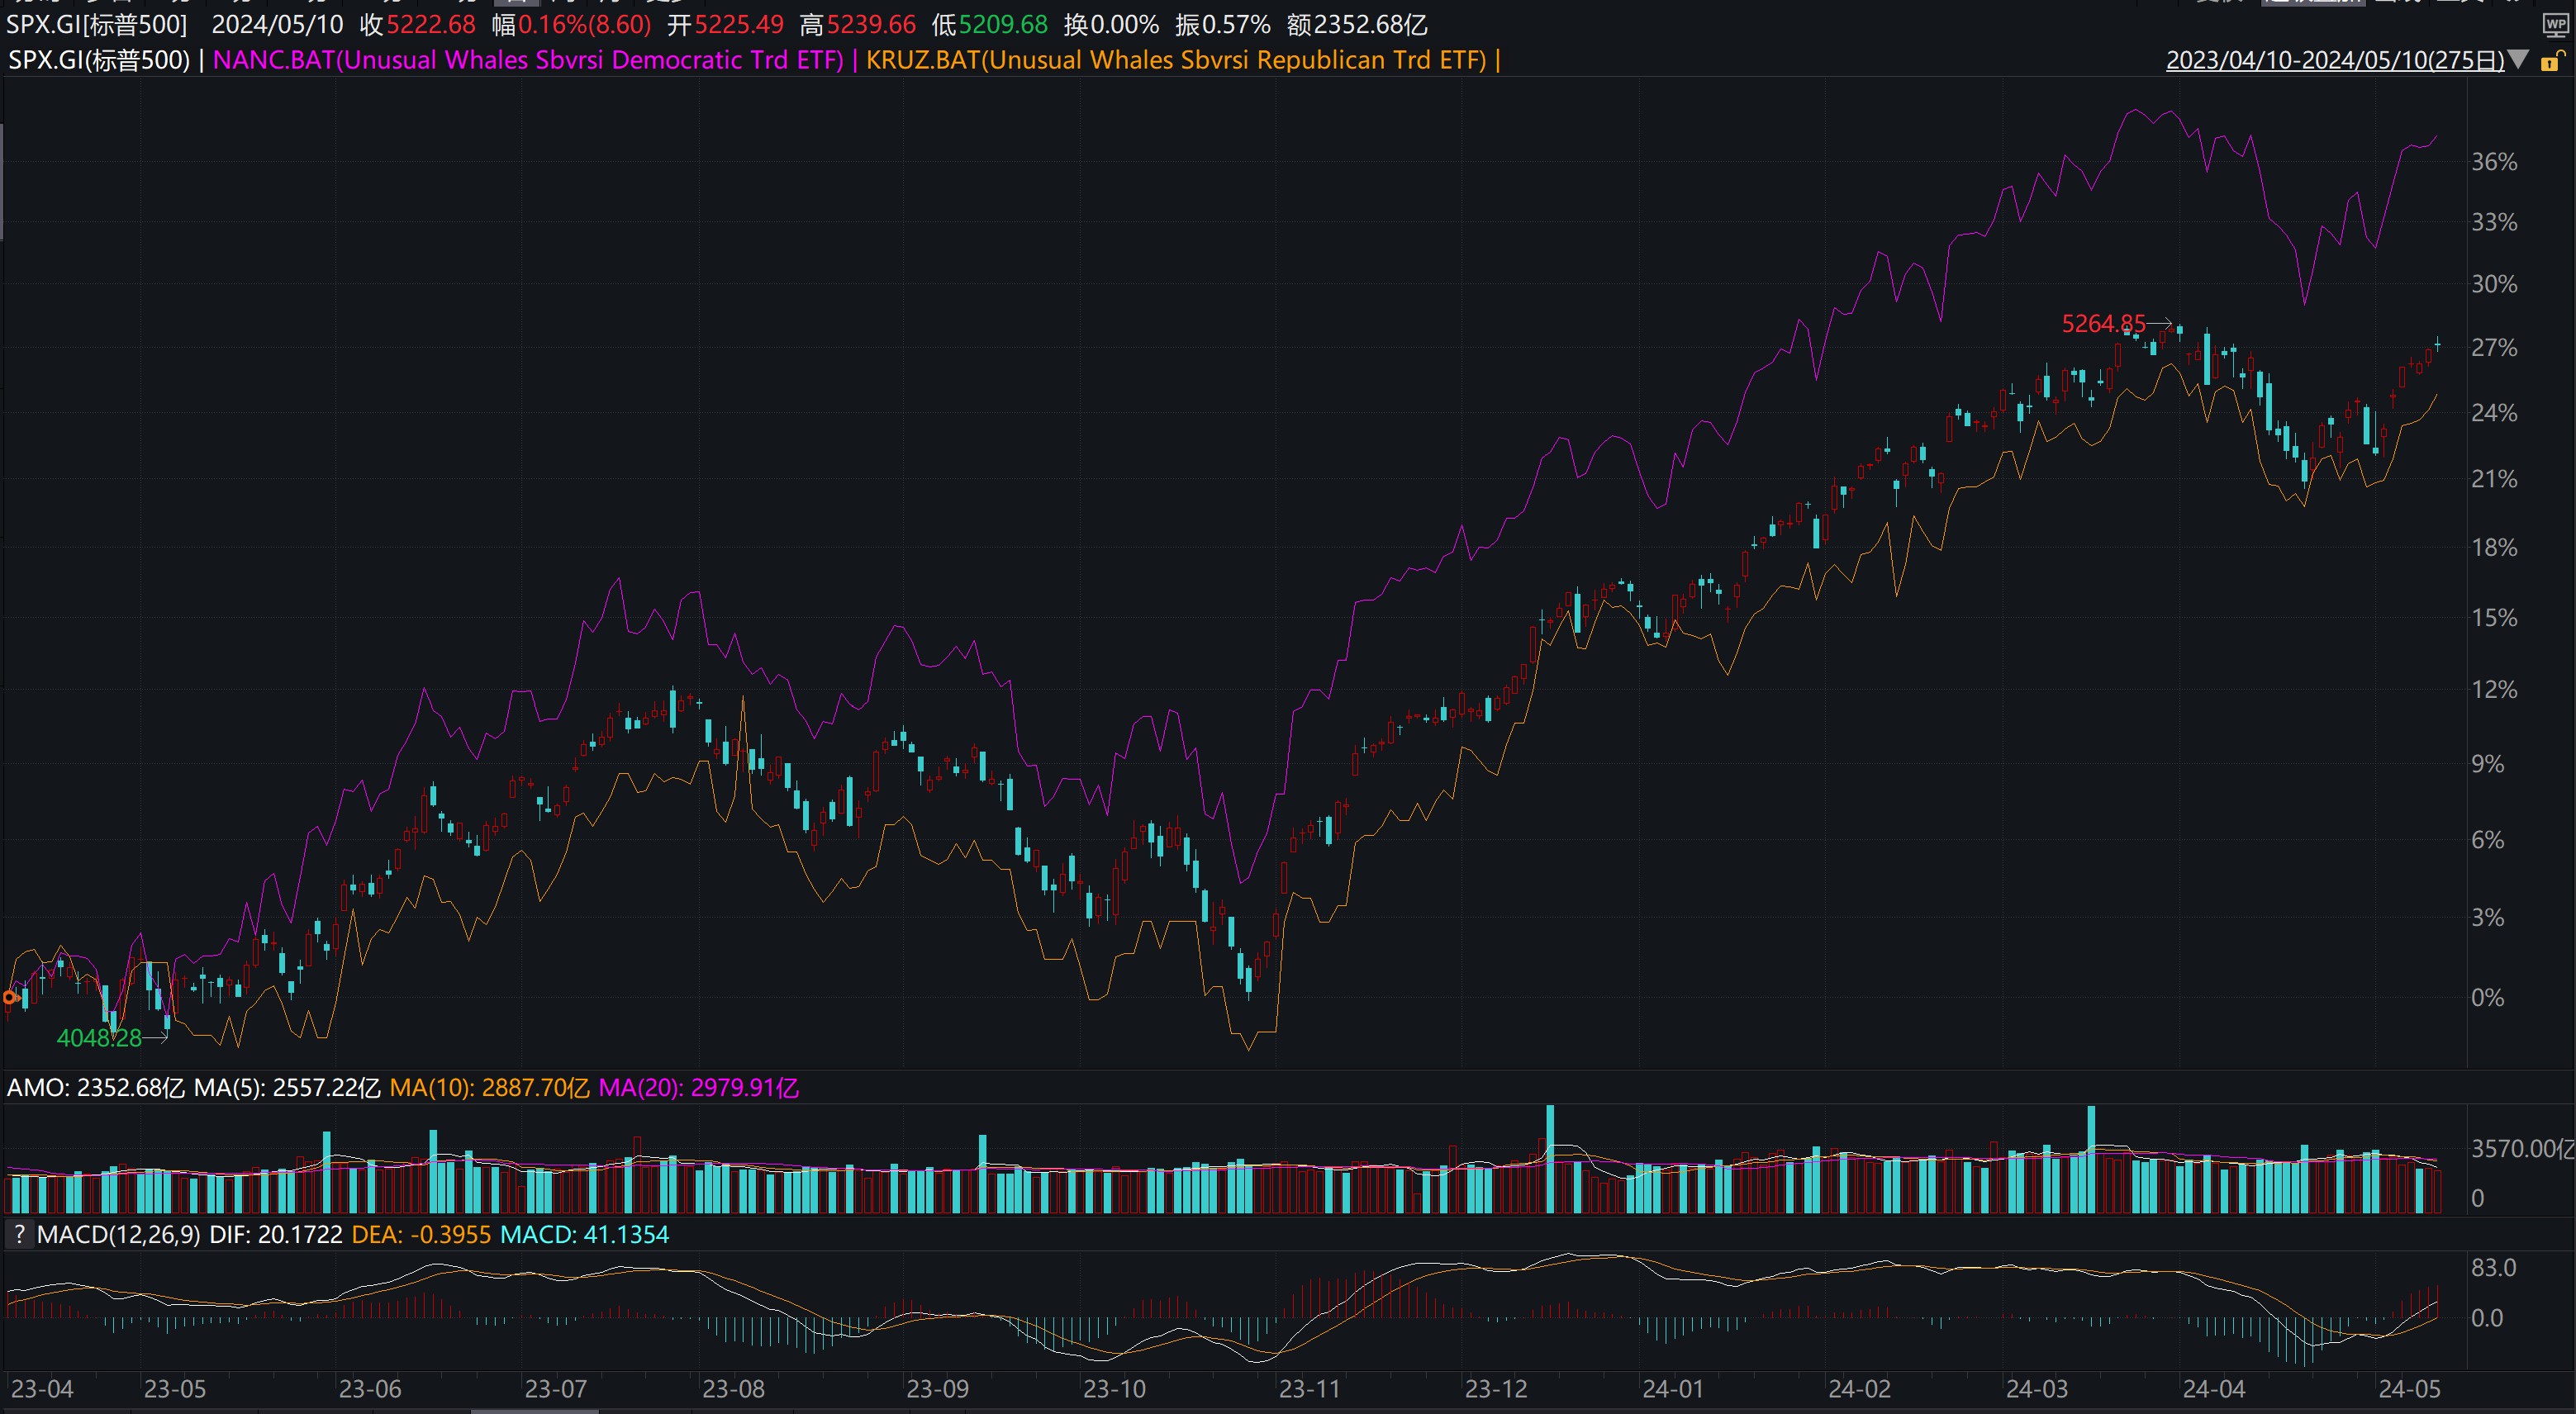Click the question mark beside MACD
Viewport: 2576px width, 1414px height.
tap(18, 1234)
